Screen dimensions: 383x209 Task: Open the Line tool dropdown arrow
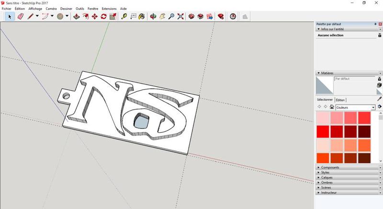[x=37, y=16]
